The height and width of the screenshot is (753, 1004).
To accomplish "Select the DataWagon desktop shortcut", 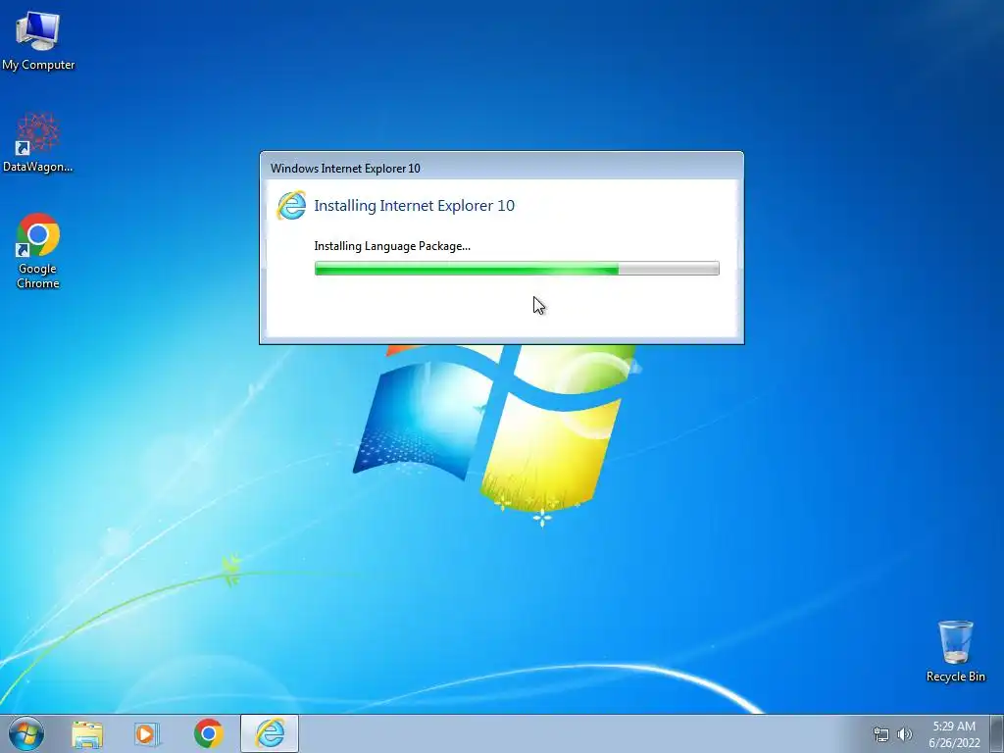I will (x=38, y=142).
